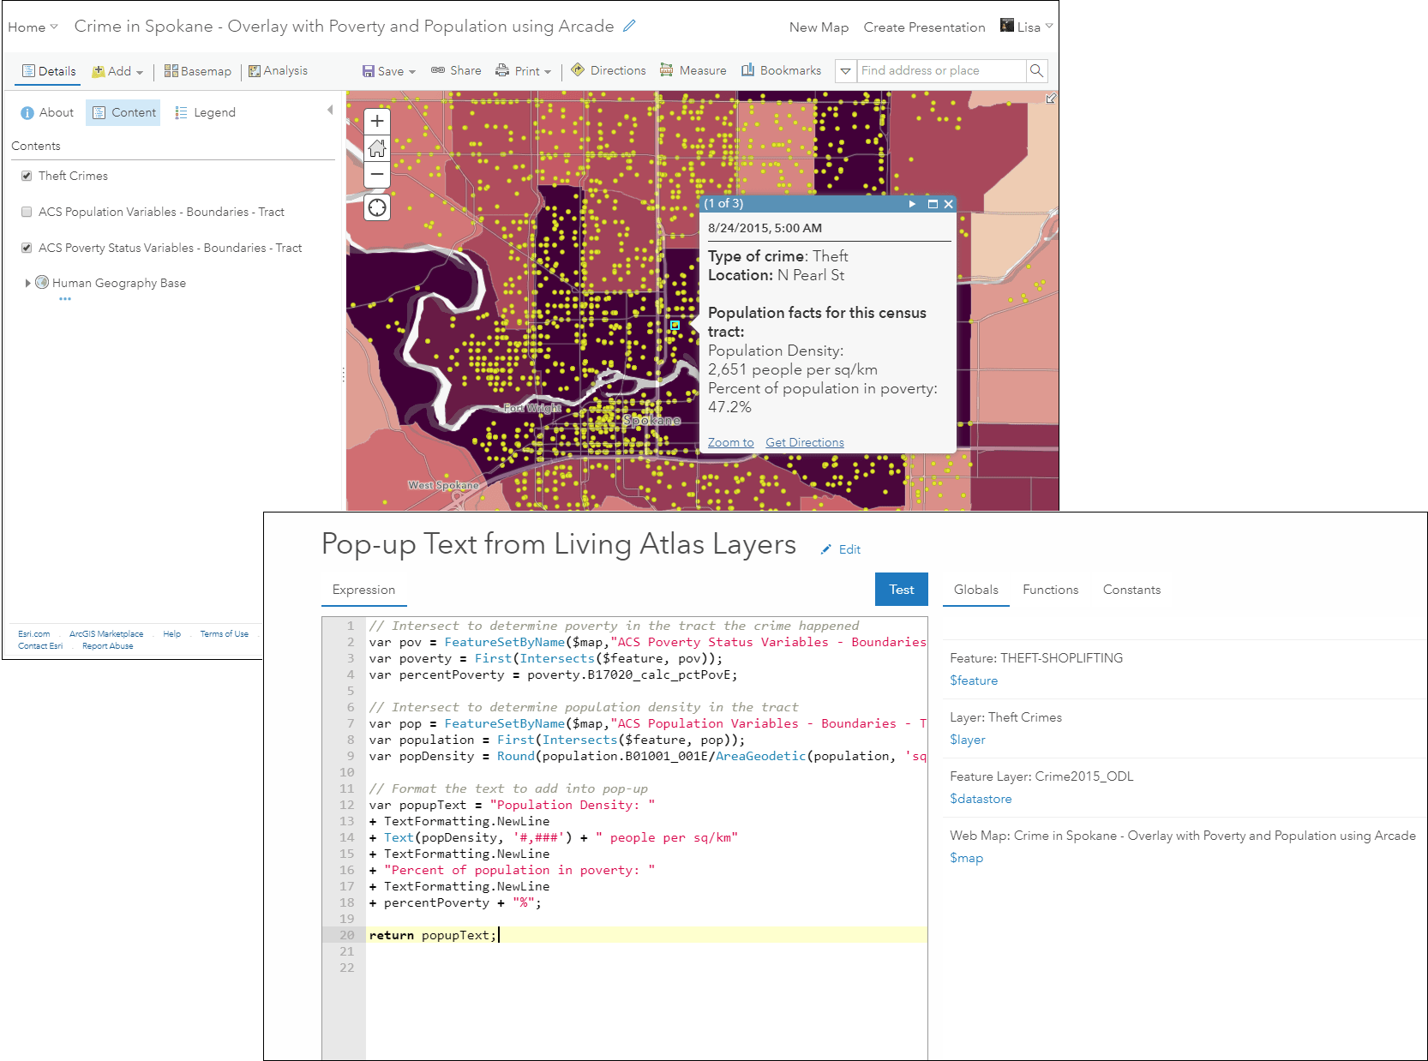This screenshot has width=1428, height=1061.
Task: Open the Bookmarks list
Action: 781,70
